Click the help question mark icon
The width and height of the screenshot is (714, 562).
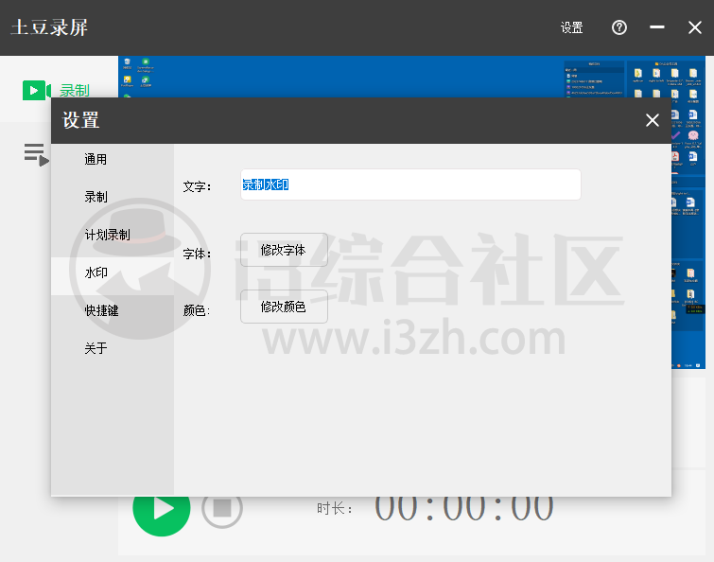(618, 27)
